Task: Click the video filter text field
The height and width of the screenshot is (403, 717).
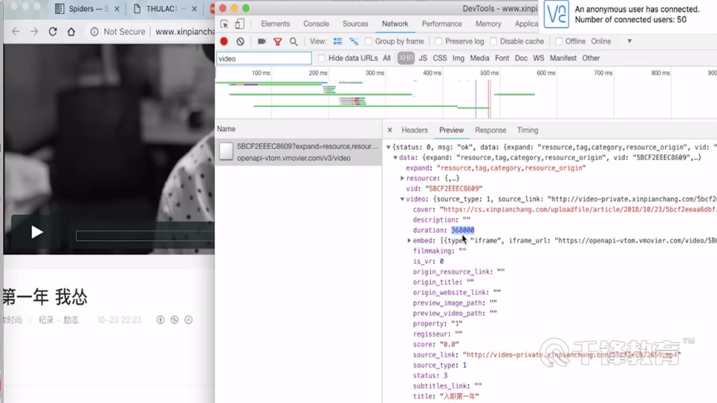Action: pyautogui.click(x=264, y=58)
